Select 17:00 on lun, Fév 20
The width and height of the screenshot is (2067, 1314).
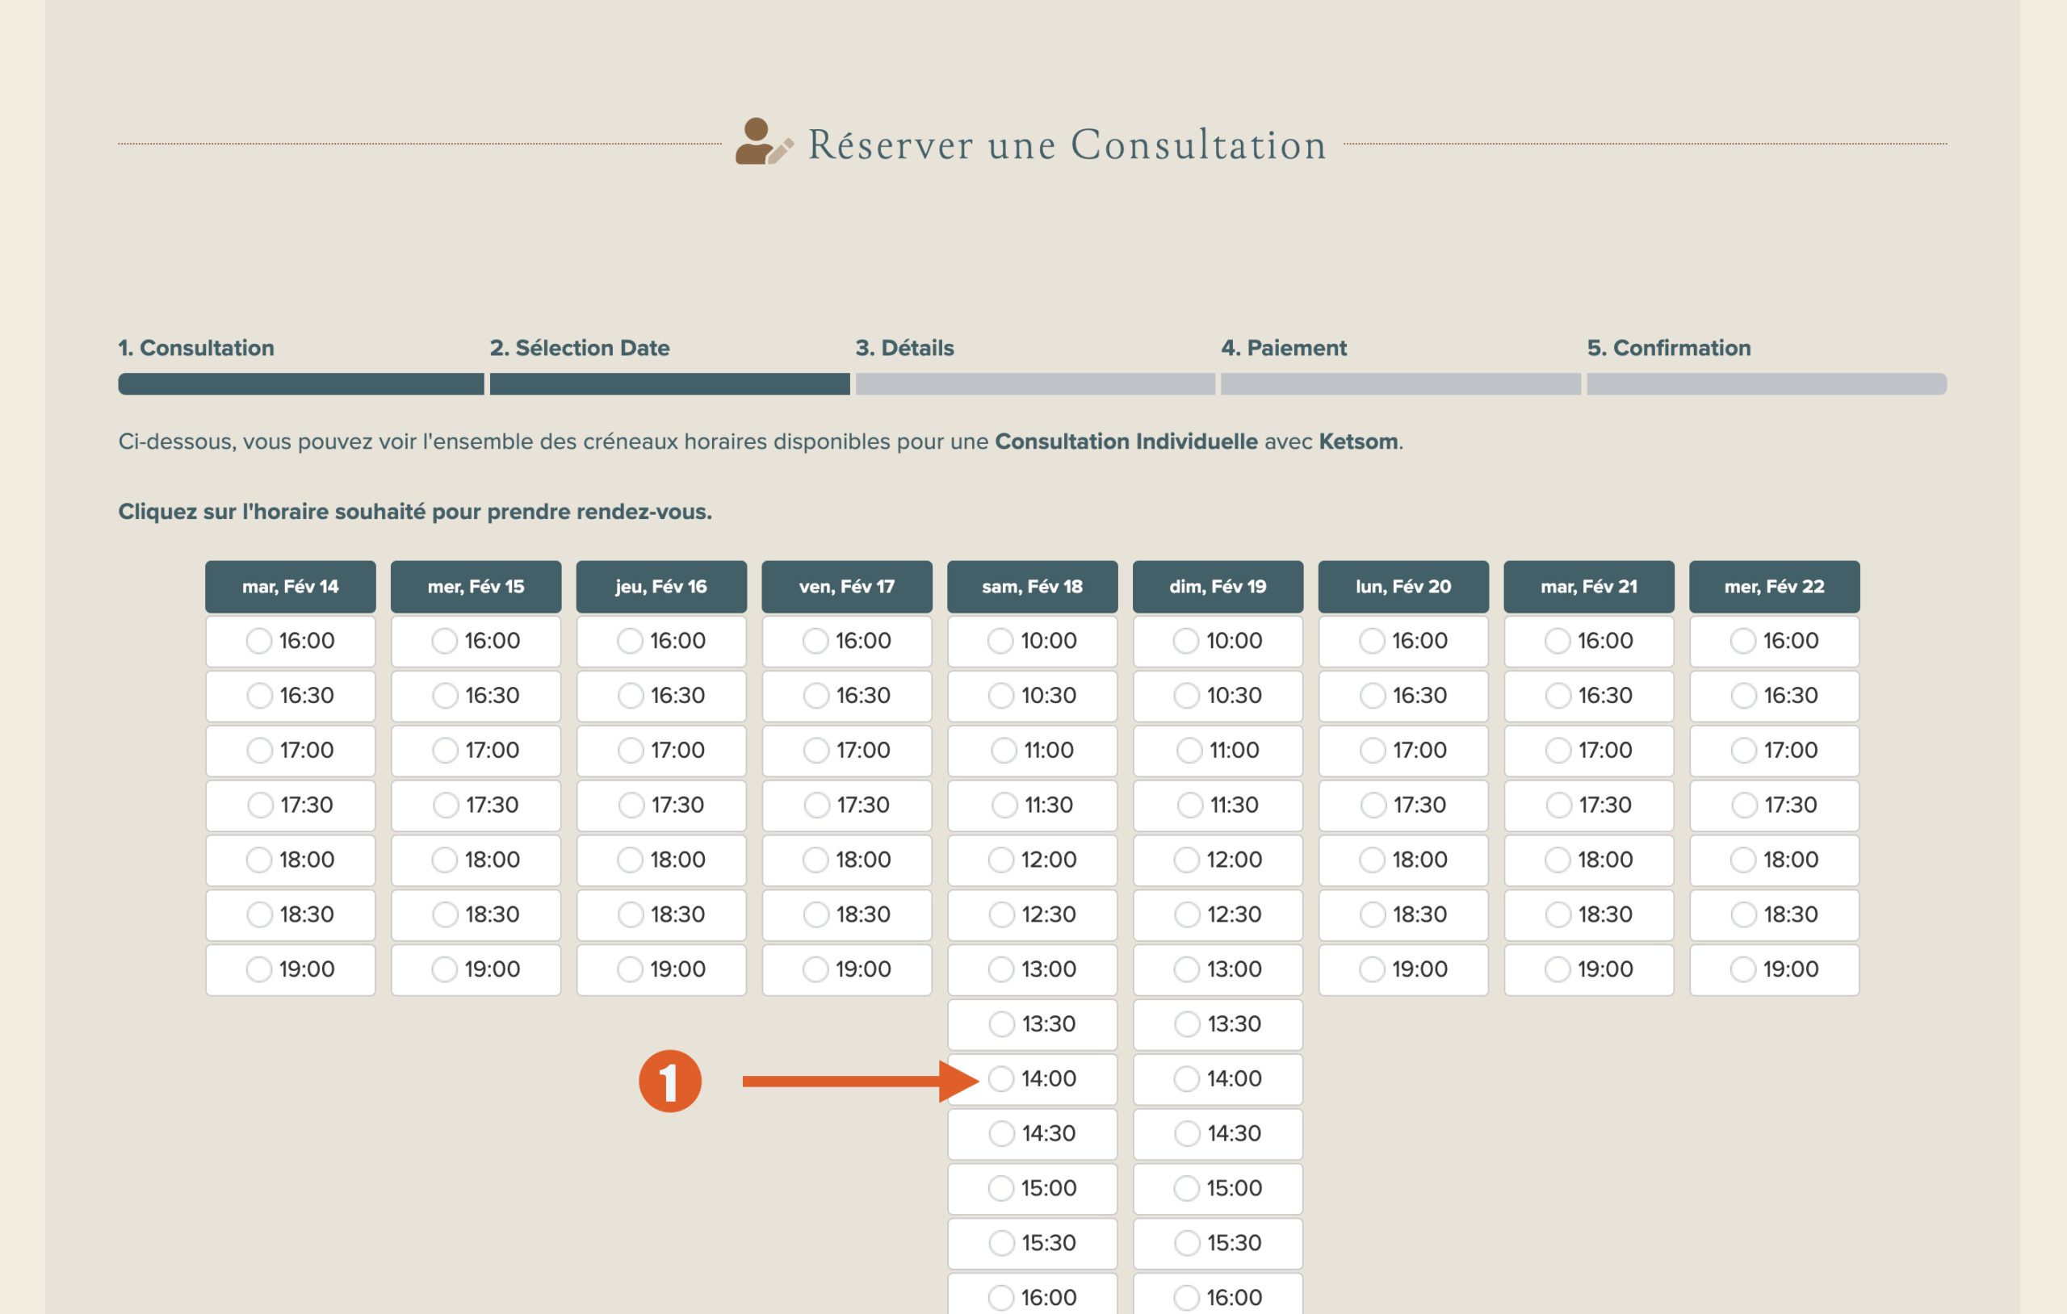point(1403,751)
